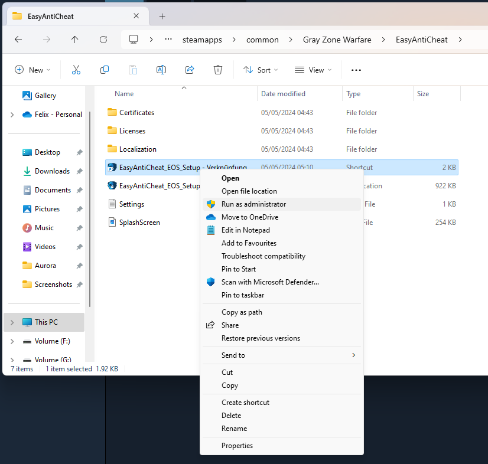Click the EasyAntiCheat_EOS_Setup application icon
This screenshot has width=488, height=464.
pos(112,186)
